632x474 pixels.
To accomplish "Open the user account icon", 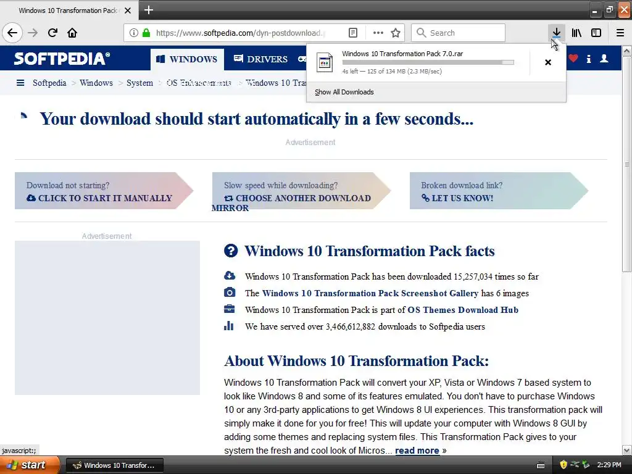I will click(604, 59).
